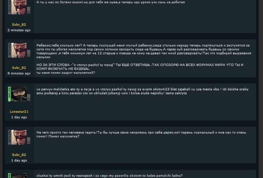263x178 pixels.
Task: Open the Sobr_82 username above the bottom '1 day ago'
Action: tap(19, 155)
